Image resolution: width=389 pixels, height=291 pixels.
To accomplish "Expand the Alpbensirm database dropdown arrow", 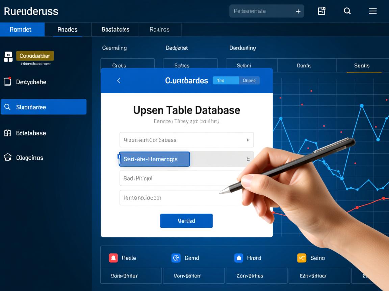I will [x=248, y=140].
